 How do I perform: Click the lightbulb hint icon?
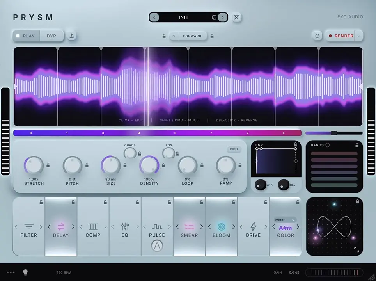coord(25,272)
